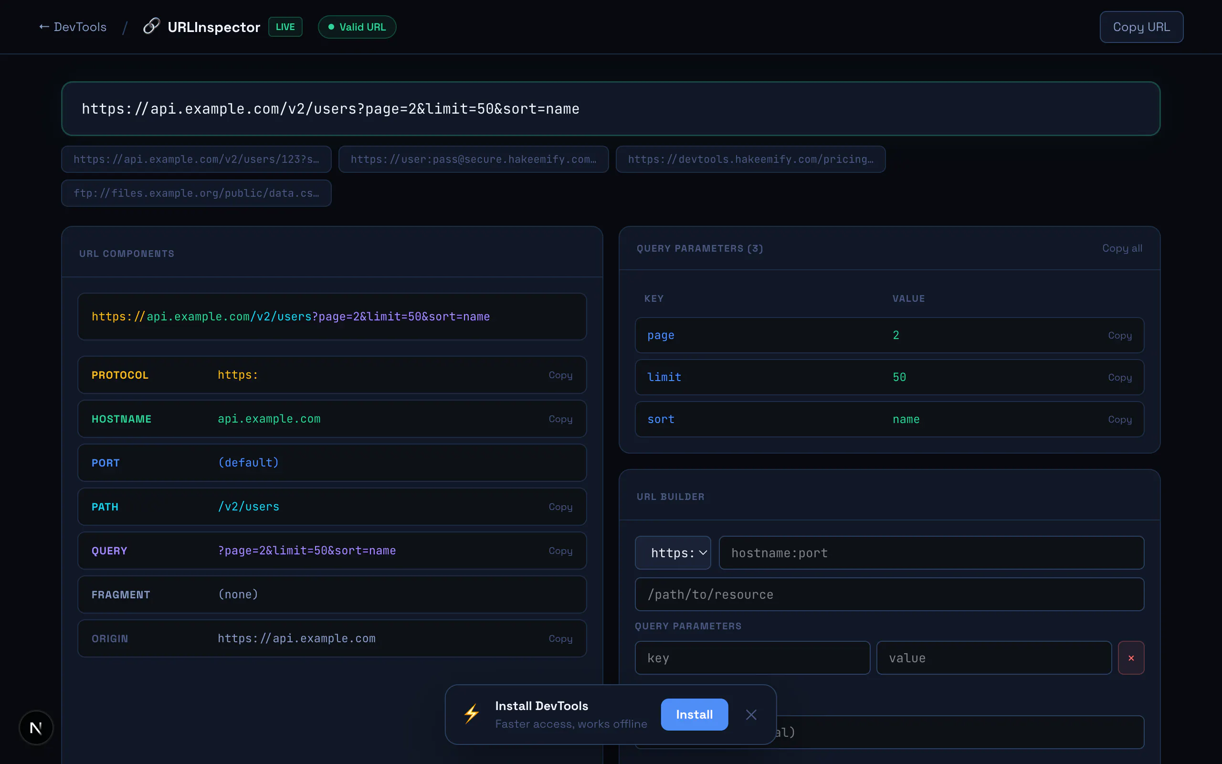Screen dimensions: 1222x764
Task: Copy the QUERY component value
Action: click(560, 551)
